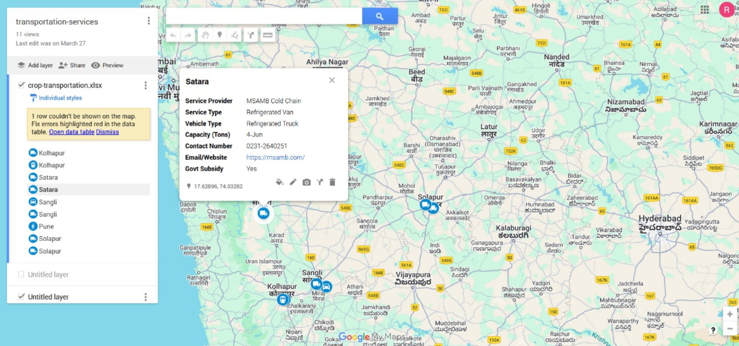This screenshot has width=739, height=346.
Task: Open the data table link
Action: pos(72,132)
